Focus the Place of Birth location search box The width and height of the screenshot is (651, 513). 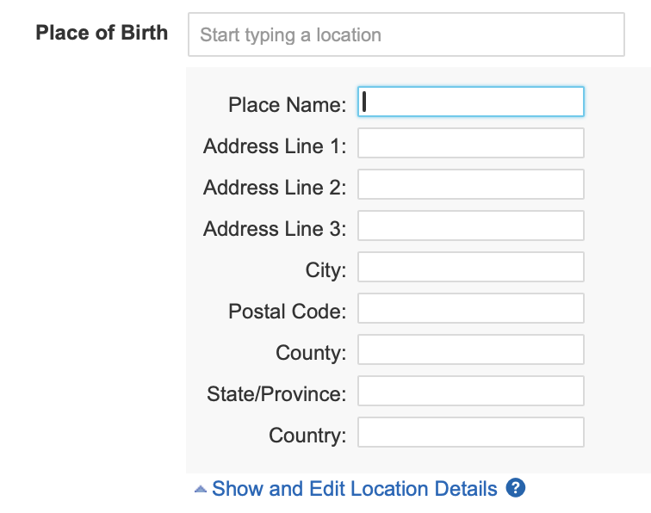405,35
